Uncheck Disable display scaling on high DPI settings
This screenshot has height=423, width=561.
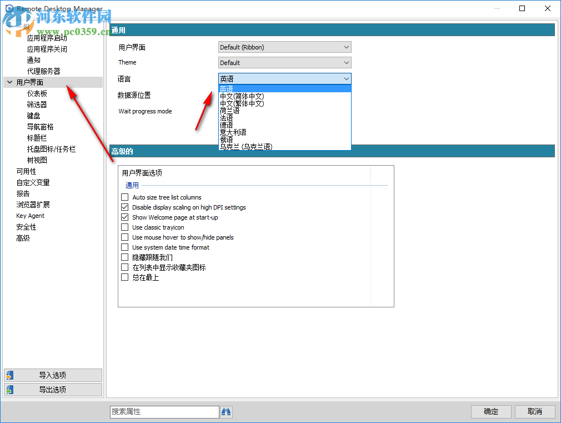click(x=124, y=207)
